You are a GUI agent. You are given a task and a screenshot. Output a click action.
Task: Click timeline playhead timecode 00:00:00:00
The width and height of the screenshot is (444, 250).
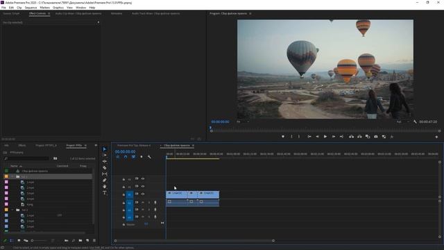[x=125, y=151]
